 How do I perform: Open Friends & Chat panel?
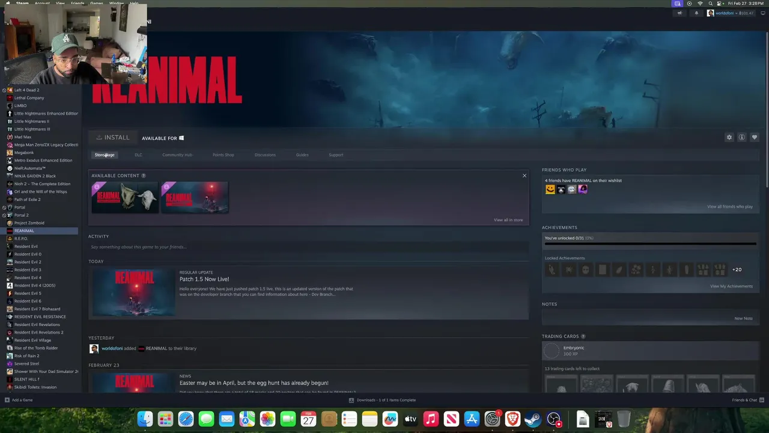748,400
